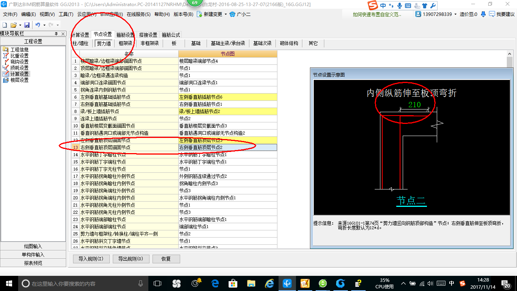The width and height of the screenshot is (517, 291).
Task: Click the Sogou microphone voice icon
Action: point(400,6)
